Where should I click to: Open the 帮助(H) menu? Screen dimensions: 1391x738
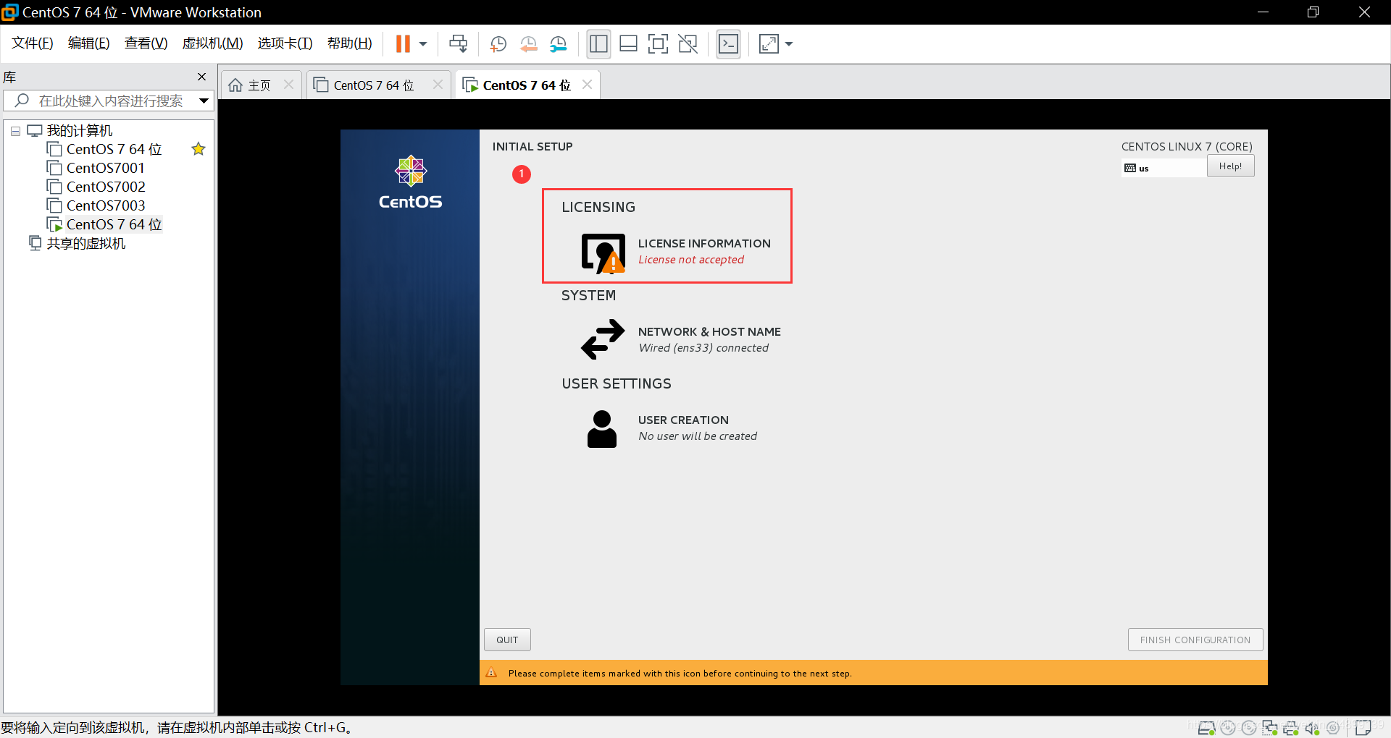pyautogui.click(x=349, y=43)
